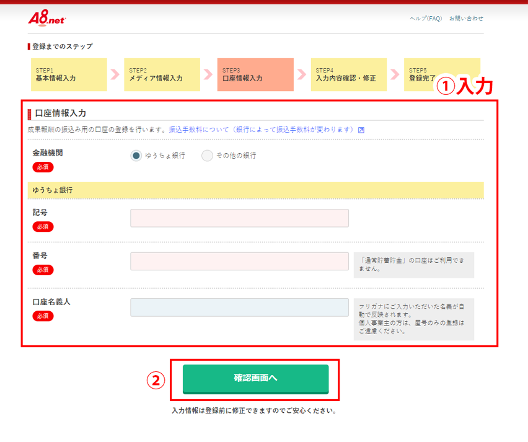The image size is (528, 442).
Task: Select the ゆうちょ銀行 radio button
Action: tap(136, 156)
